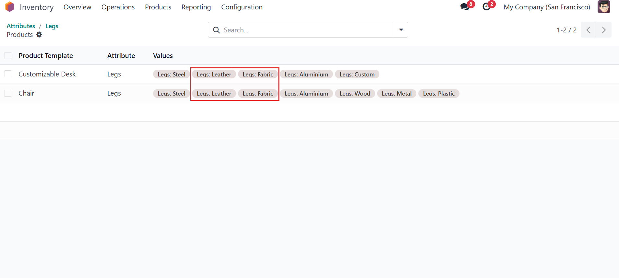Open the Reporting menu

(196, 7)
